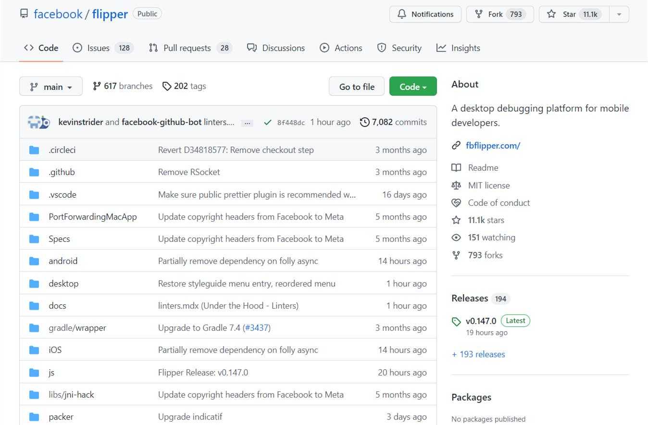Click the .vscode folder icon
The height and width of the screenshot is (425, 648).
[34, 195]
